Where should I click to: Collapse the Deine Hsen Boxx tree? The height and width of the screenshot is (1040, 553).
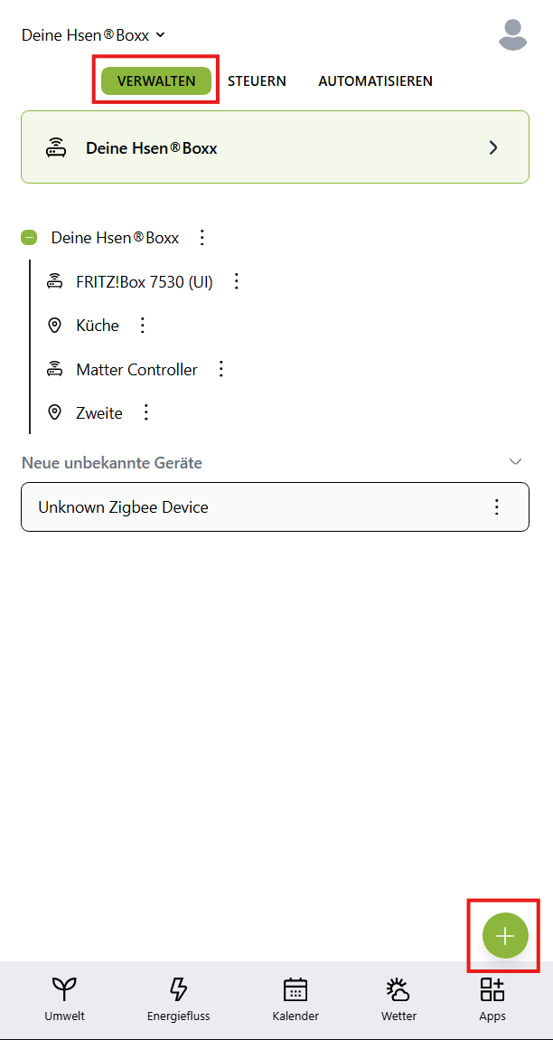pyautogui.click(x=29, y=238)
